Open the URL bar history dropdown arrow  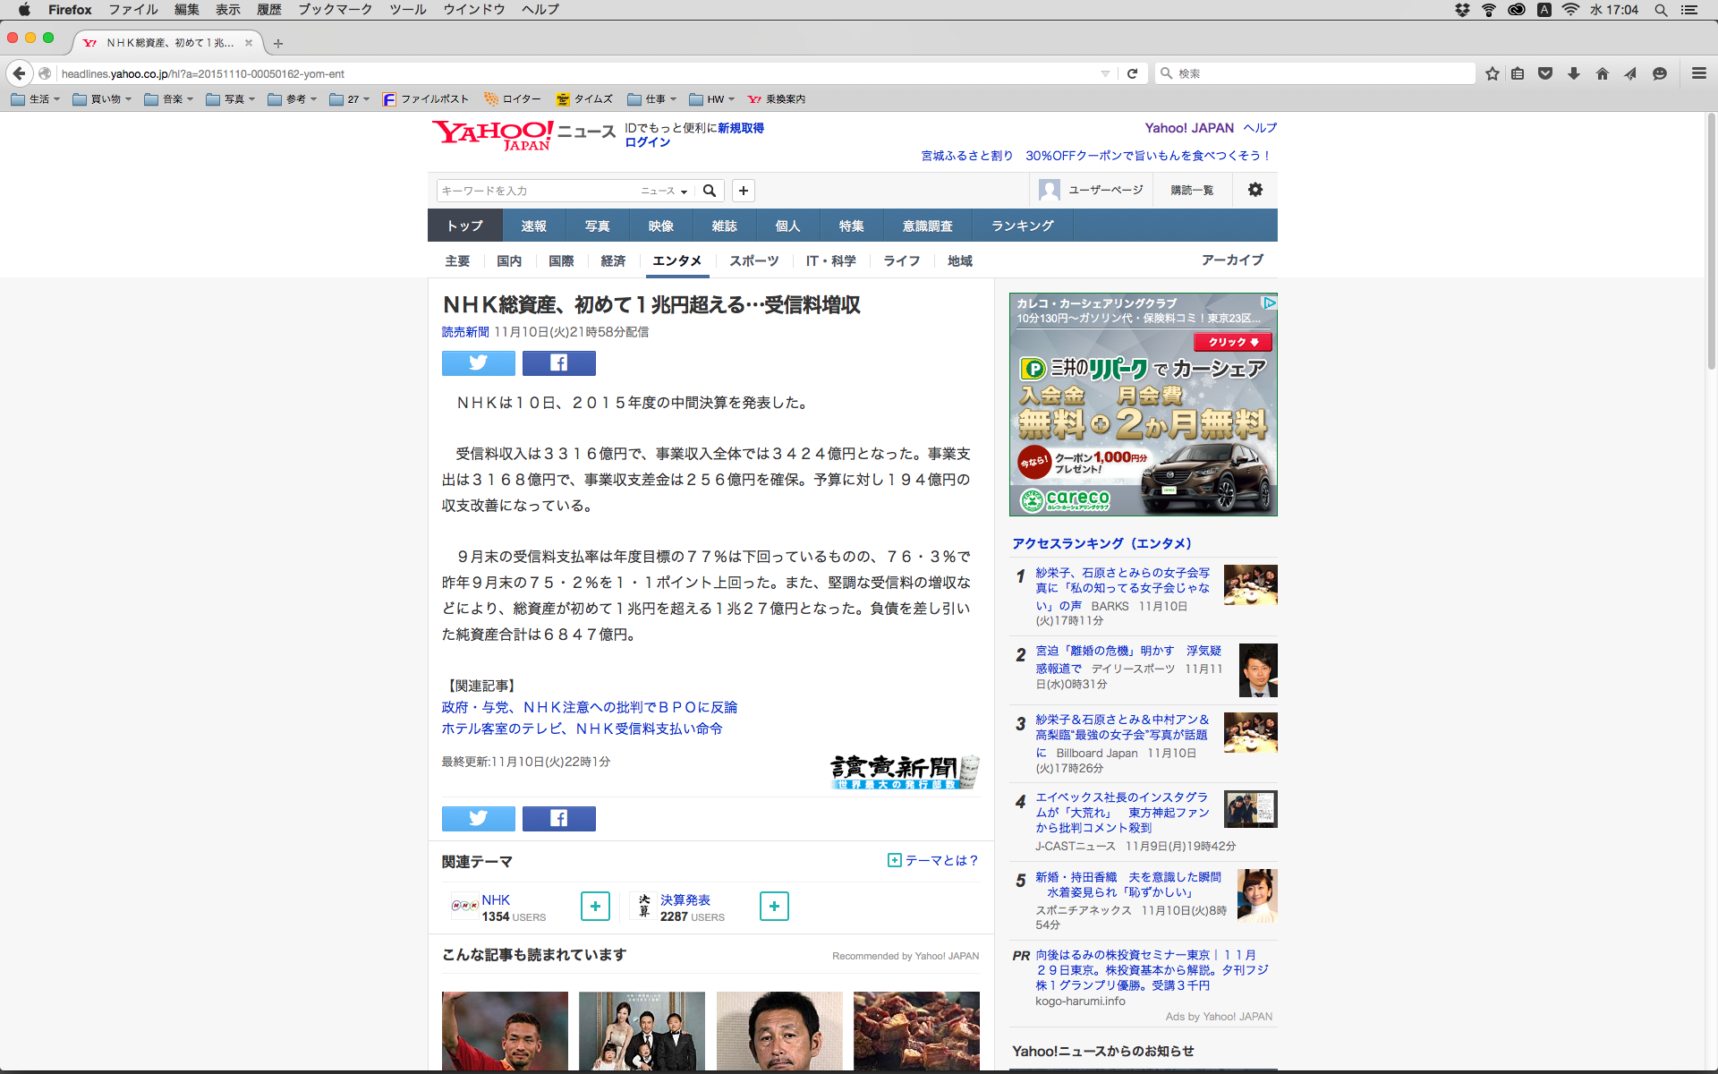click(x=1105, y=73)
